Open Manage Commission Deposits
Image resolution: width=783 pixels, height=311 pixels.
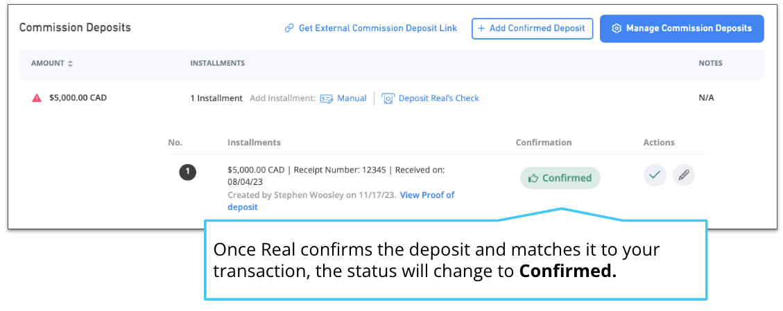pyautogui.click(x=682, y=28)
